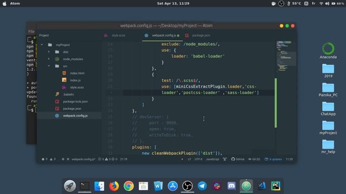
Task: Click the HTML5 icon beside index.html
Action: tap(64, 73)
